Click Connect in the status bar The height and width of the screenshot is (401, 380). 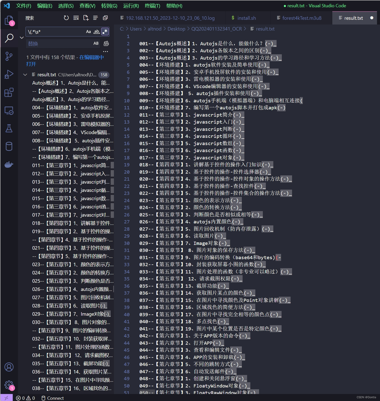53,398
